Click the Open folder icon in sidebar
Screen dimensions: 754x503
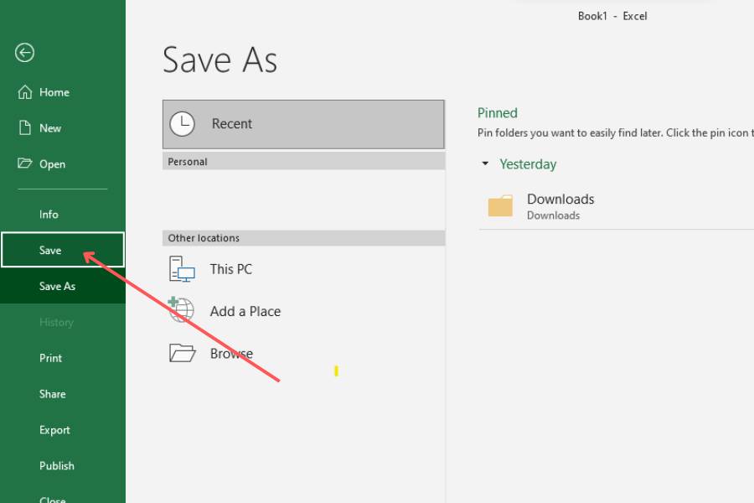24,163
